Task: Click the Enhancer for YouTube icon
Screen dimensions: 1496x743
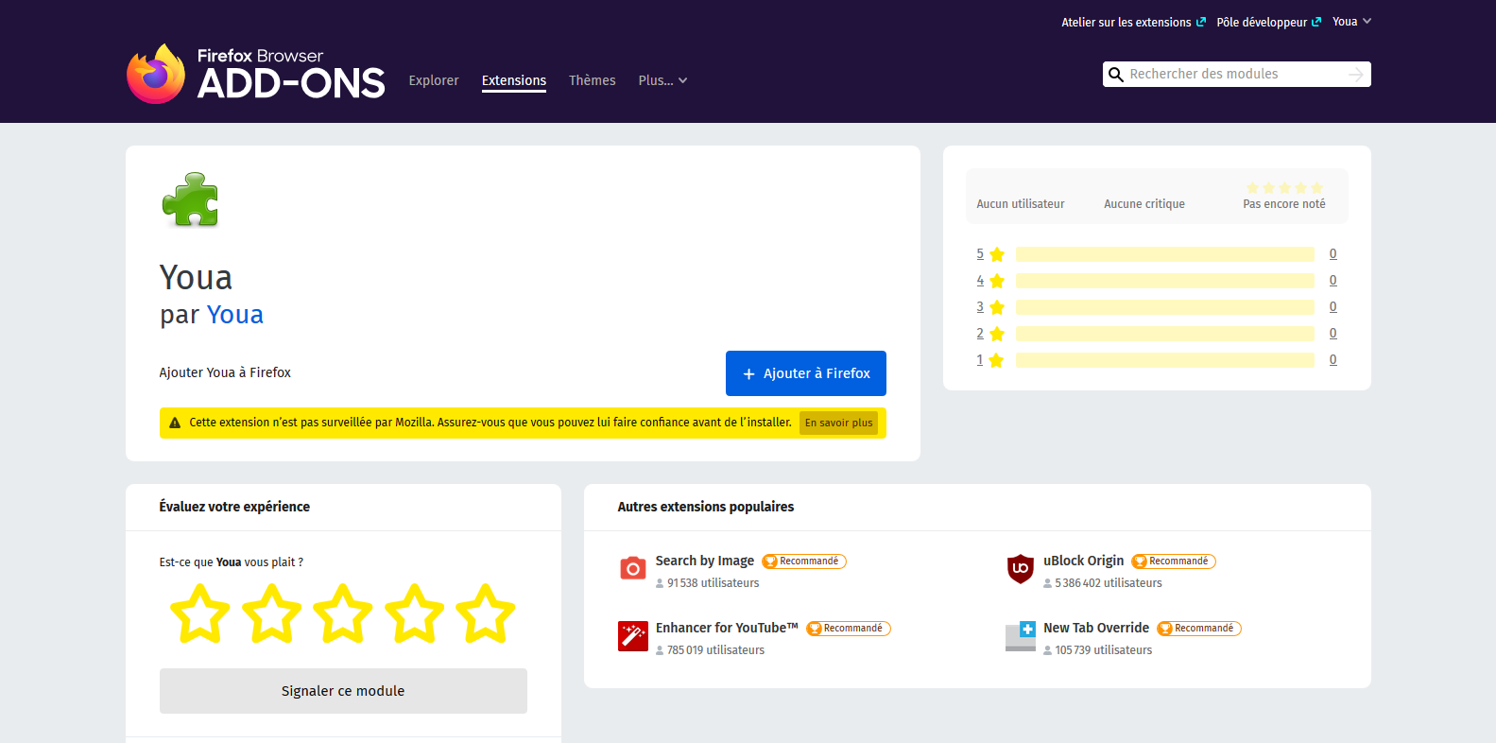Action: (632, 636)
